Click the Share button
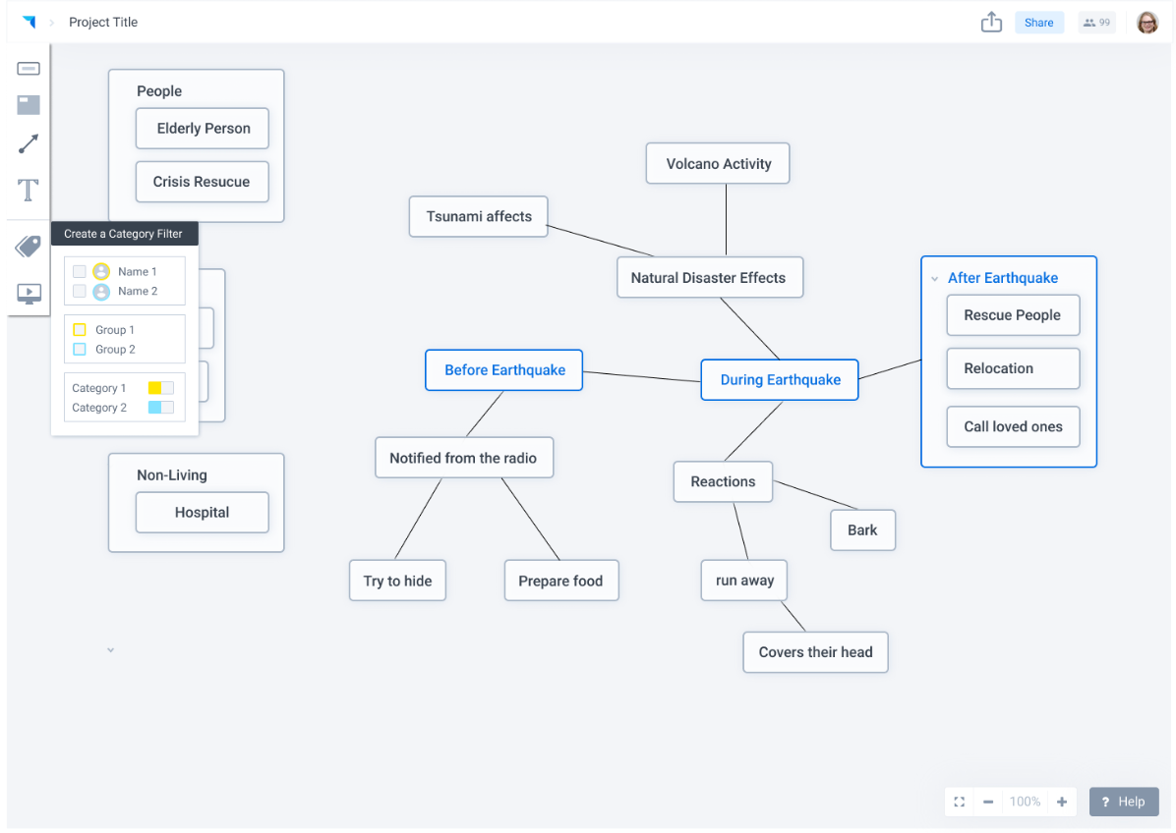The height and width of the screenshot is (833, 1176). click(1038, 23)
